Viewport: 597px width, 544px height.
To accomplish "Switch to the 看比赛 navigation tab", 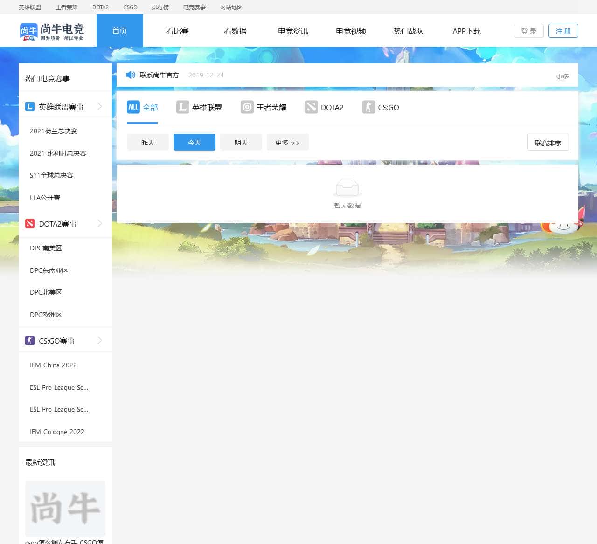I will (x=177, y=31).
